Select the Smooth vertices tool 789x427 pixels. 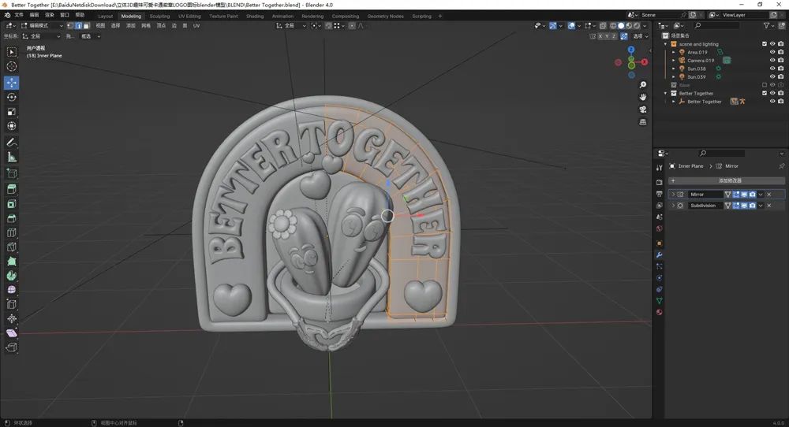[12, 289]
